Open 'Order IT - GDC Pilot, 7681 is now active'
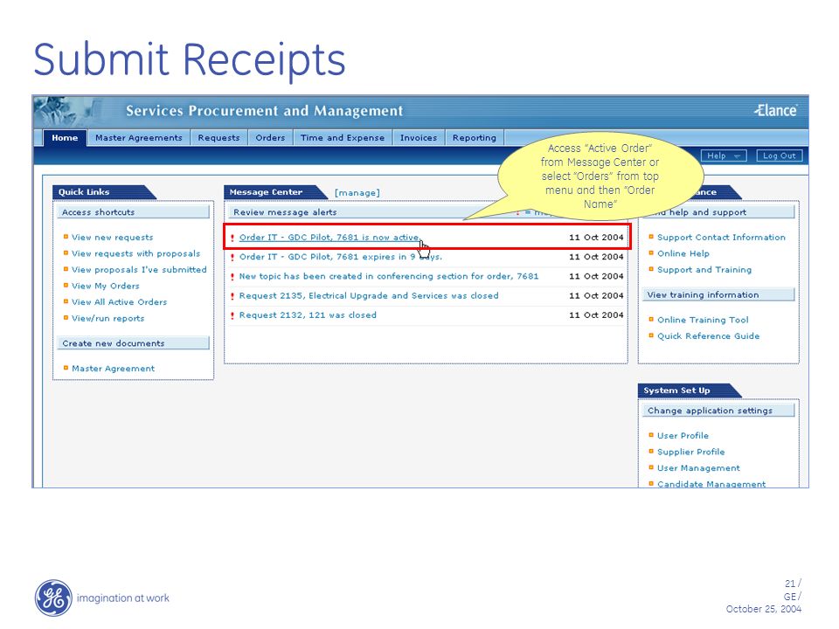839x629 pixels. [x=329, y=238]
